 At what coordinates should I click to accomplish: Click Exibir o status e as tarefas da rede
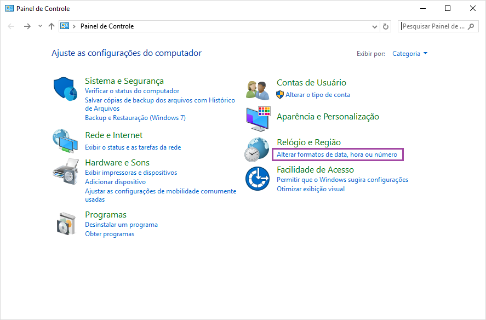[133, 147]
